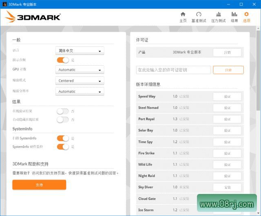This screenshot has width=261, height=216.
Task: Click the 3DMark logo in header
Action: (33, 17)
